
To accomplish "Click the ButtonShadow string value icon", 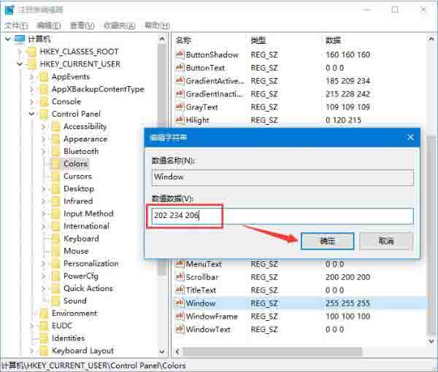I will [x=180, y=55].
